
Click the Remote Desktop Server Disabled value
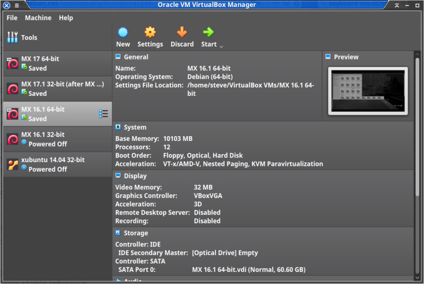pyautogui.click(x=207, y=212)
